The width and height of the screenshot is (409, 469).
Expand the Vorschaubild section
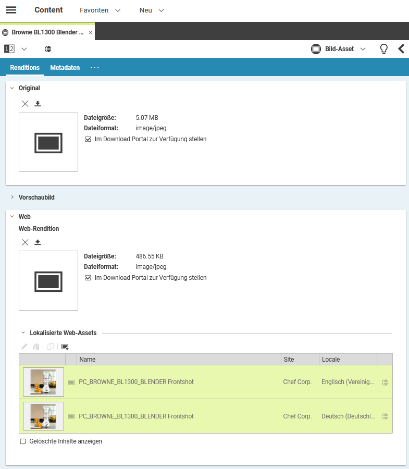click(x=36, y=198)
